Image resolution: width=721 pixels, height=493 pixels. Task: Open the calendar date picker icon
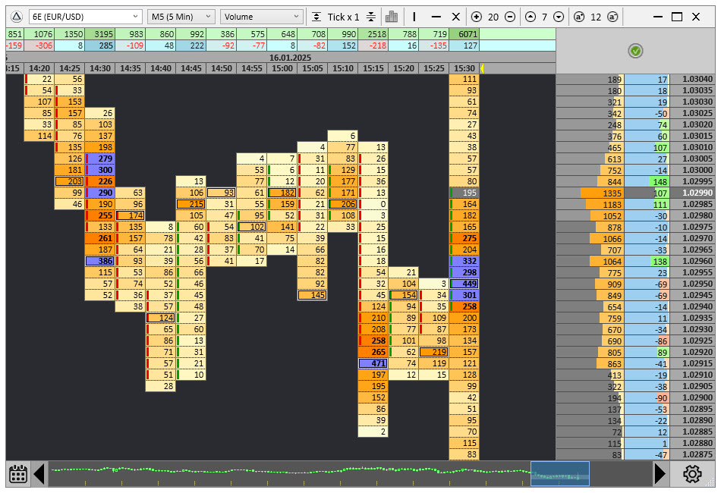point(19,475)
